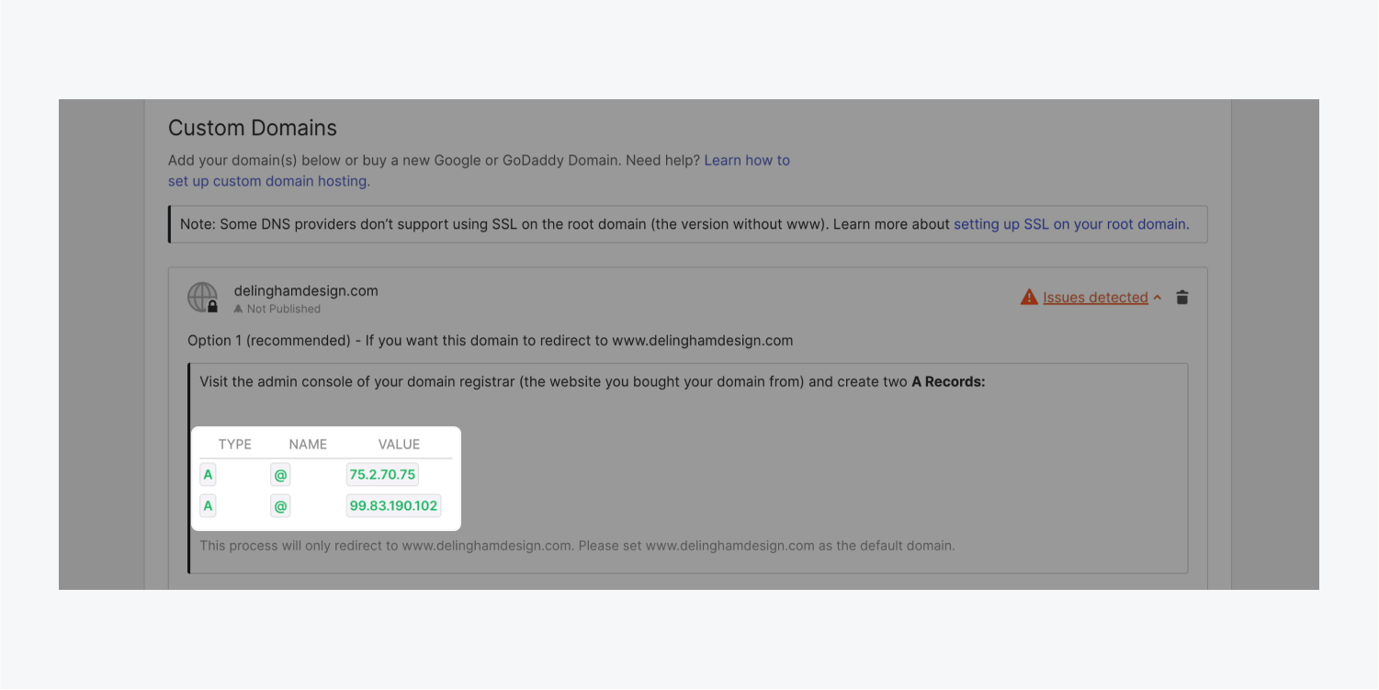This screenshot has width=1379, height=690.
Task: Collapse the Issues detected chevron
Action: (x=1158, y=298)
